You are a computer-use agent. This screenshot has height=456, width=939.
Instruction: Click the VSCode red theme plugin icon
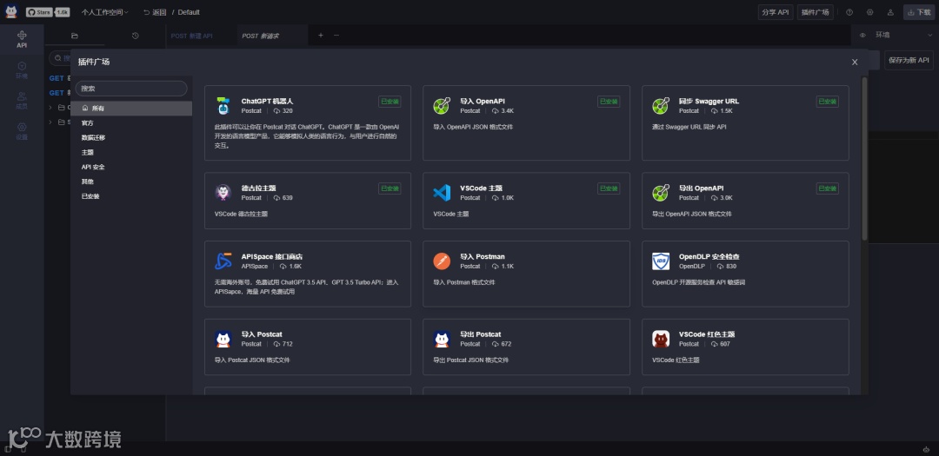661,340
